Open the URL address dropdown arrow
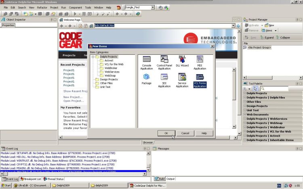This screenshot has width=303, height=189. click(233, 26)
